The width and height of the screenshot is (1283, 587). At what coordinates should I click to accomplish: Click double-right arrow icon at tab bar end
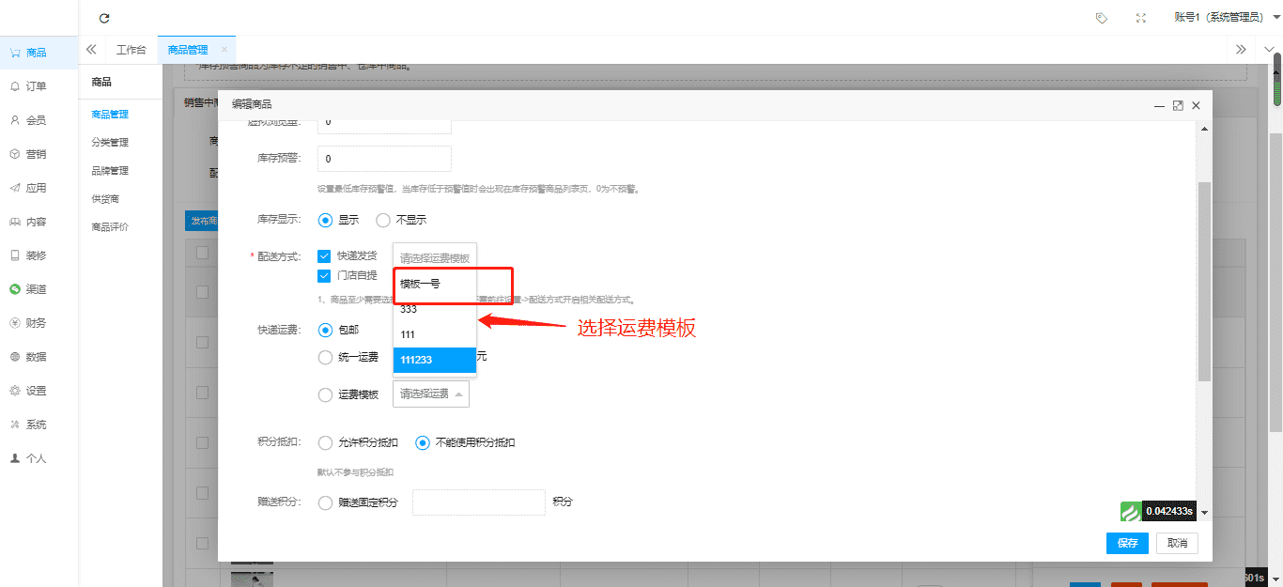click(1241, 50)
